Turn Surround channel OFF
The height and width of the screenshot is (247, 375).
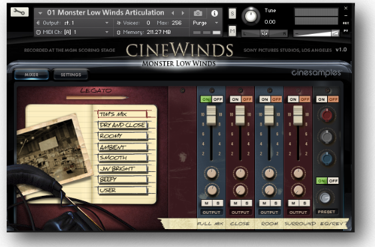304,100
